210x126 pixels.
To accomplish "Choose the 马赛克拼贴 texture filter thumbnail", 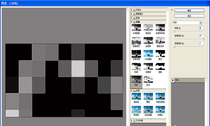I will tap(160, 96).
